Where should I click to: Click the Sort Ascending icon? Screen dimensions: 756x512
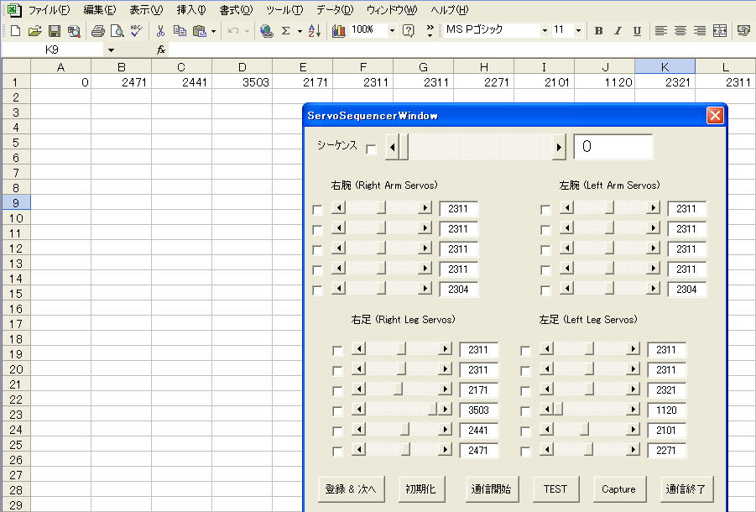coord(314,31)
